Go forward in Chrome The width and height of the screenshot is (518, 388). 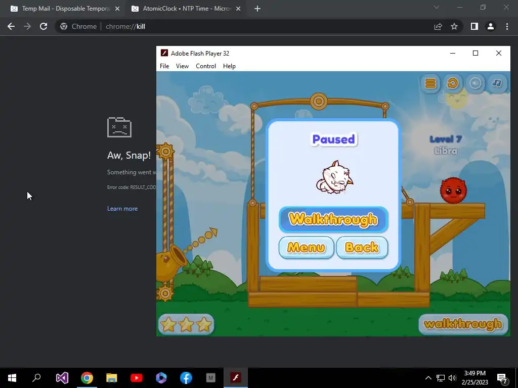click(x=27, y=26)
